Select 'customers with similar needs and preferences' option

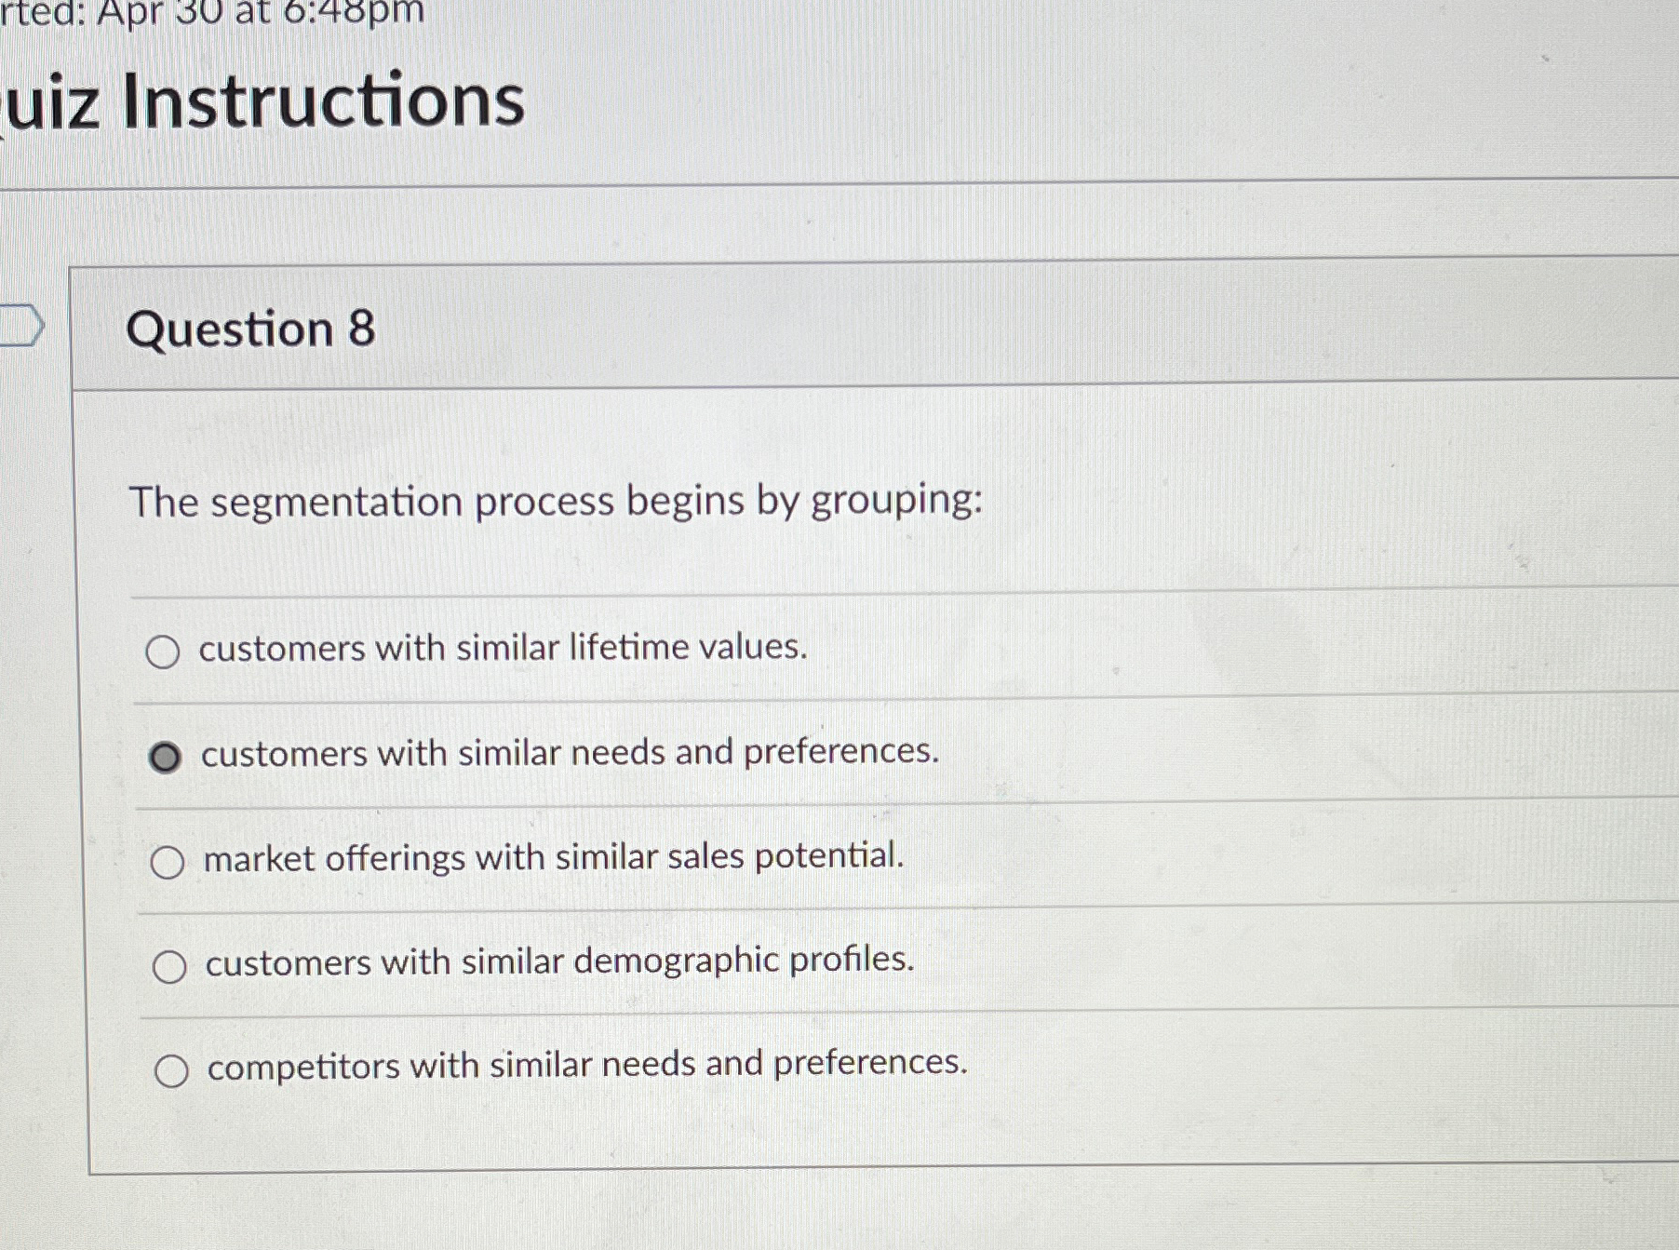tap(168, 758)
